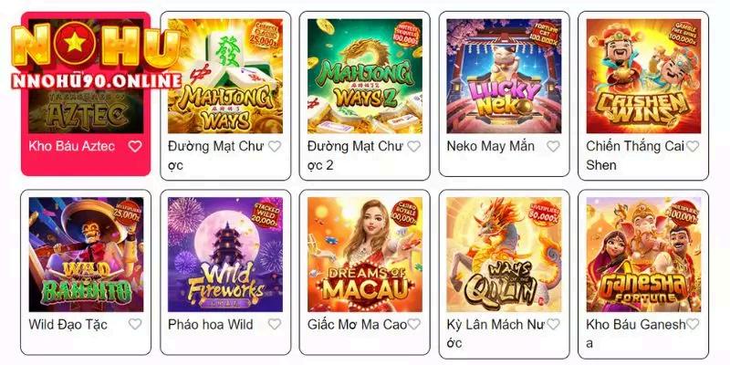Toggle heart on Đường Mạt Chược 2 card
The image size is (730, 365).
click(x=414, y=147)
